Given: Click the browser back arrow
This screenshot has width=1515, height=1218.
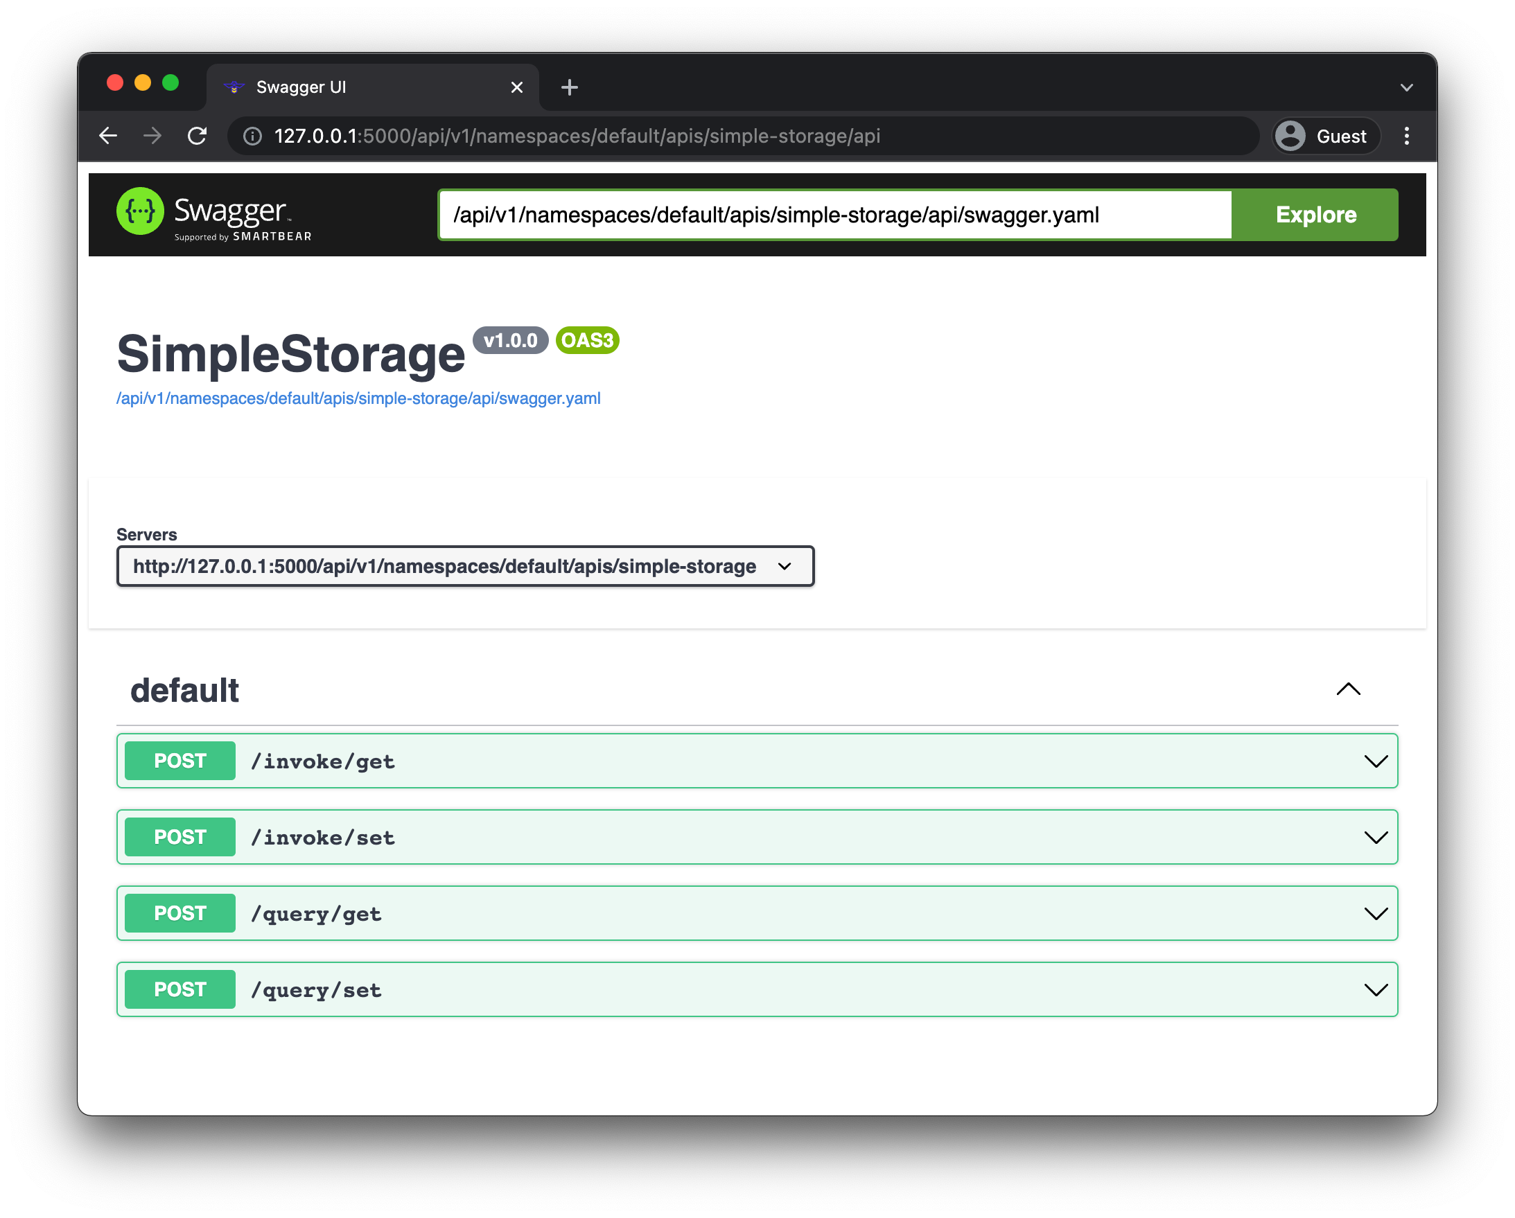Looking at the screenshot, I should [x=107, y=136].
